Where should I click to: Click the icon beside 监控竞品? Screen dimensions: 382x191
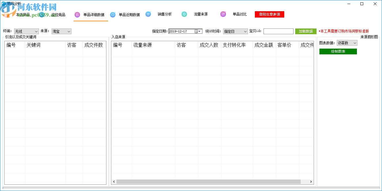tap(42, 15)
